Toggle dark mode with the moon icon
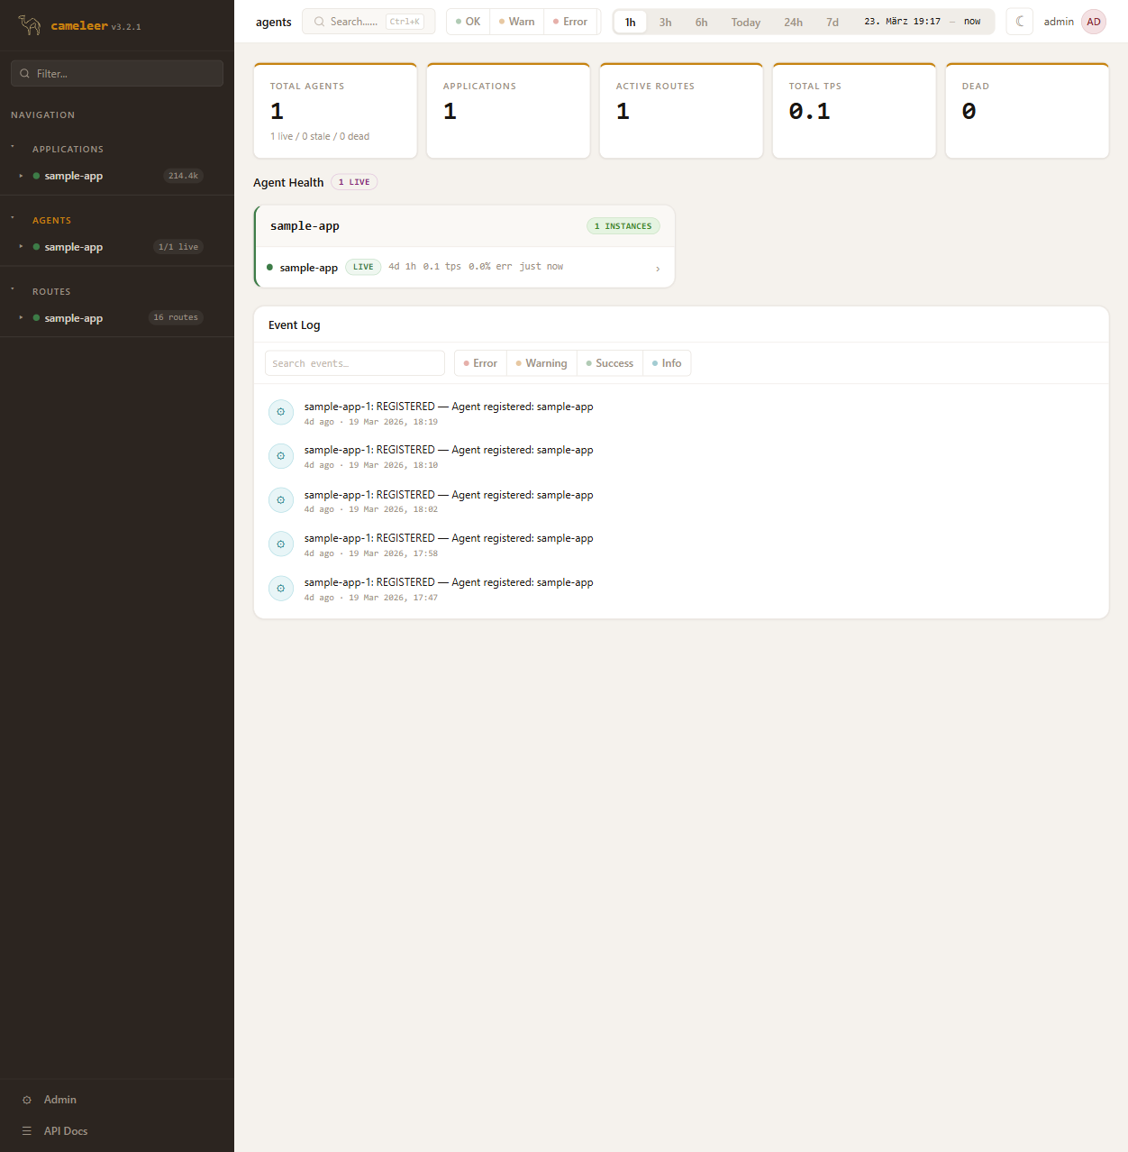Viewport: 1128px width, 1152px height. click(1019, 22)
